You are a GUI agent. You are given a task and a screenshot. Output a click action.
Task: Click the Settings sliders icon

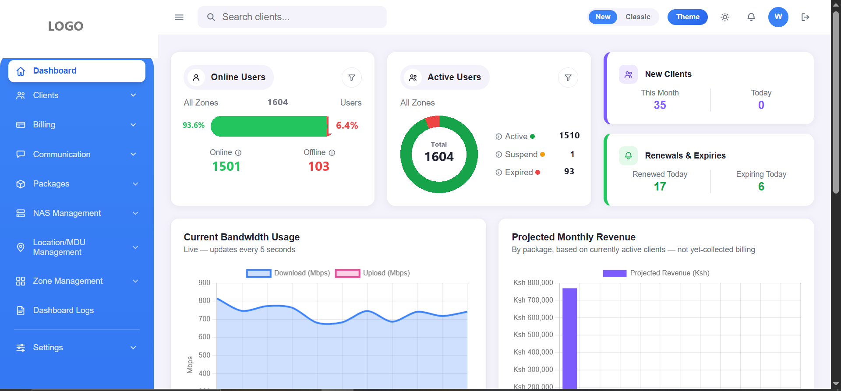[21, 348]
